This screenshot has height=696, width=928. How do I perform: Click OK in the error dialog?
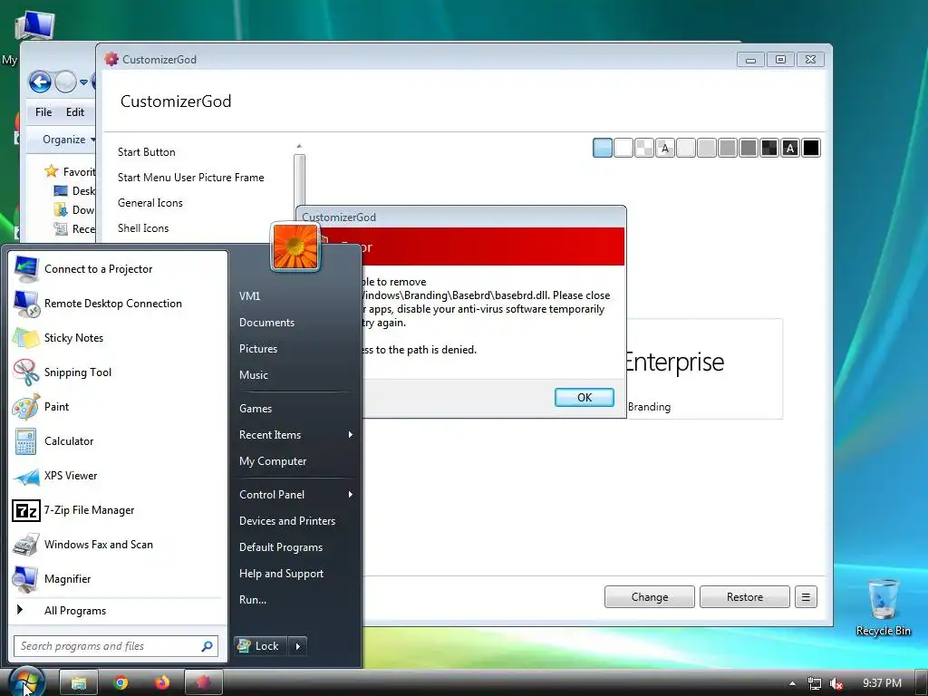585,398
